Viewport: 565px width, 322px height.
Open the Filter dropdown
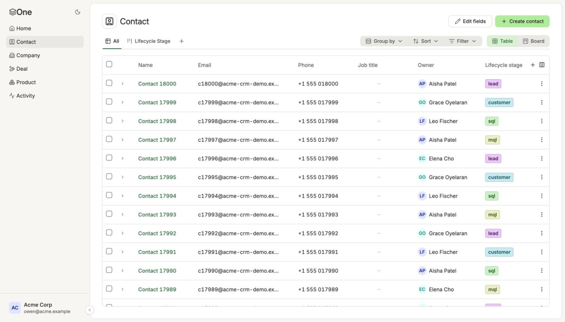pyautogui.click(x=463, y=41)
